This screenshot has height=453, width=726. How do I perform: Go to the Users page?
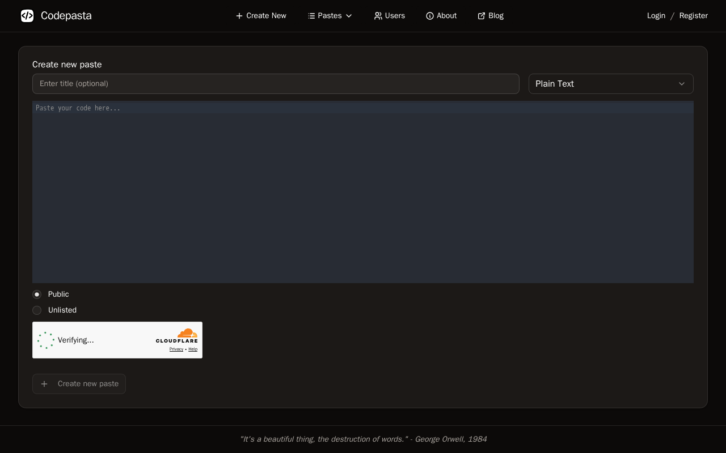(x=390, y=16)
